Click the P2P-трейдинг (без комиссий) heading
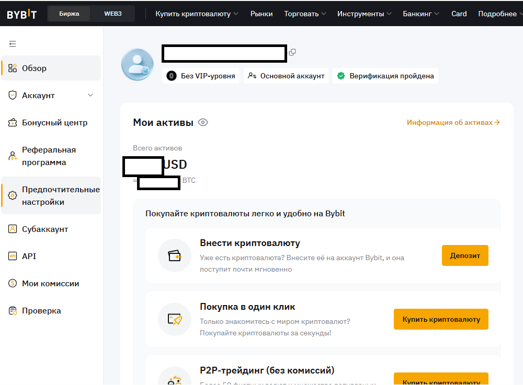This screenshot has height=385, width=523. point(267,370)
